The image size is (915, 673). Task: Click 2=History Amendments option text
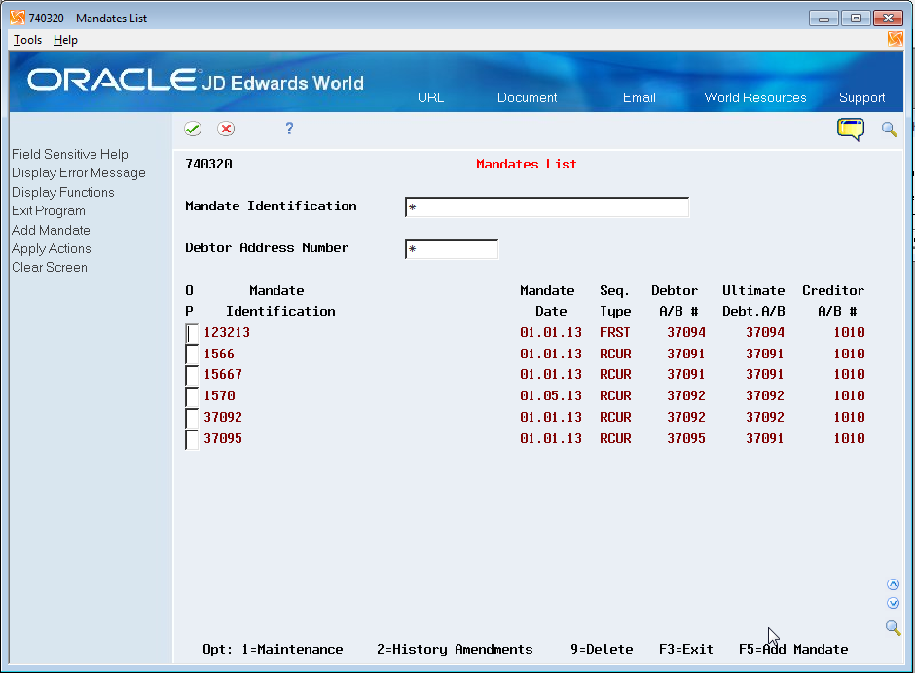click(455, 649)
